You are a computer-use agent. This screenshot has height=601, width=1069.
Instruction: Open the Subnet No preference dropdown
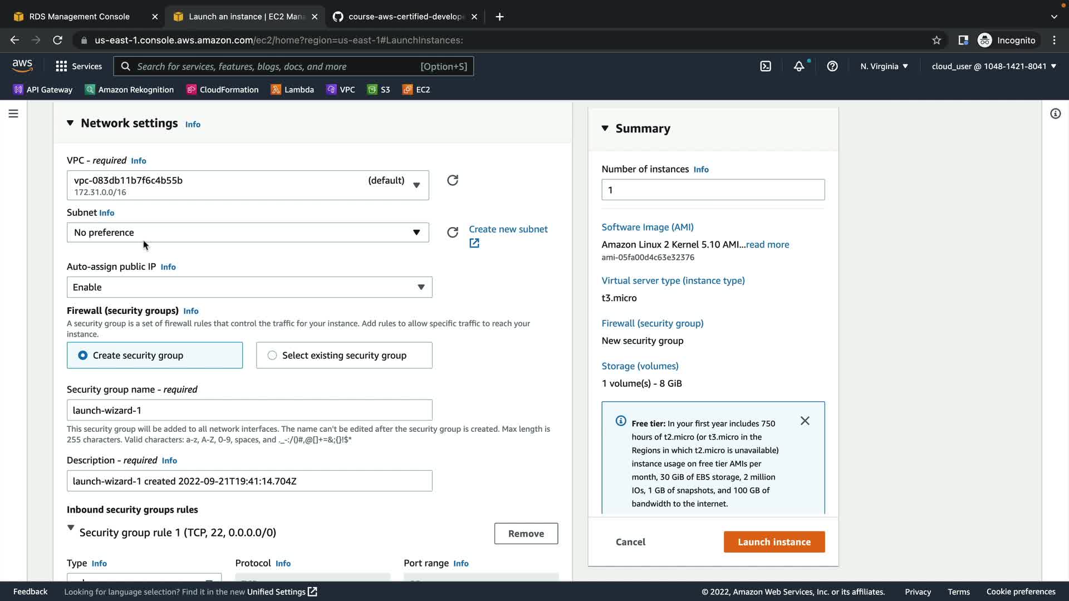[x=248, y=232]
